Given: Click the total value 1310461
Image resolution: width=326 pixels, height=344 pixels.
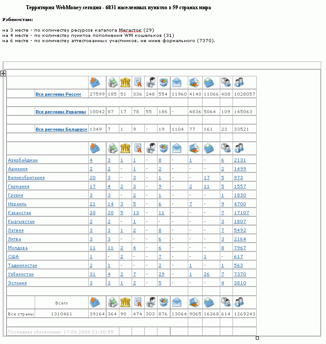Looking at the screenshot, I should tap(61, 314).
